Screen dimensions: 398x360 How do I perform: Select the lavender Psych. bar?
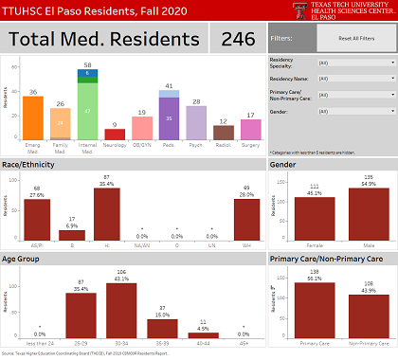coord(196,123)
